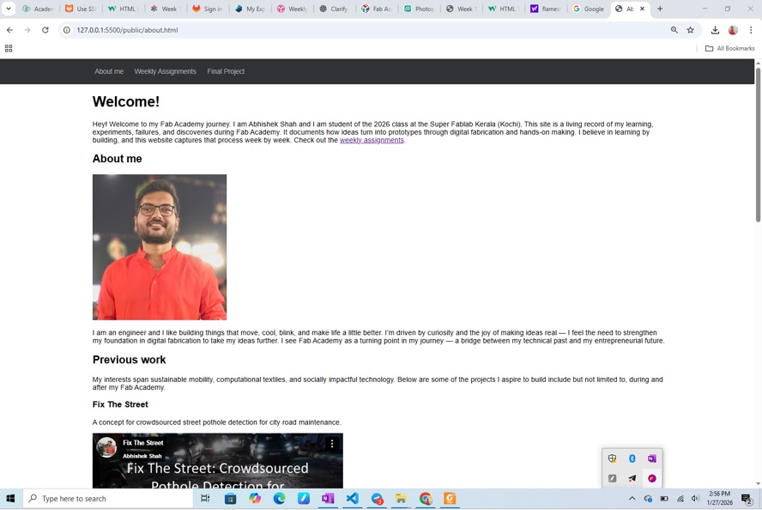Open the network Wi-Fi tray icon
This screenshot has height=510, width=762.
[680, 498]
